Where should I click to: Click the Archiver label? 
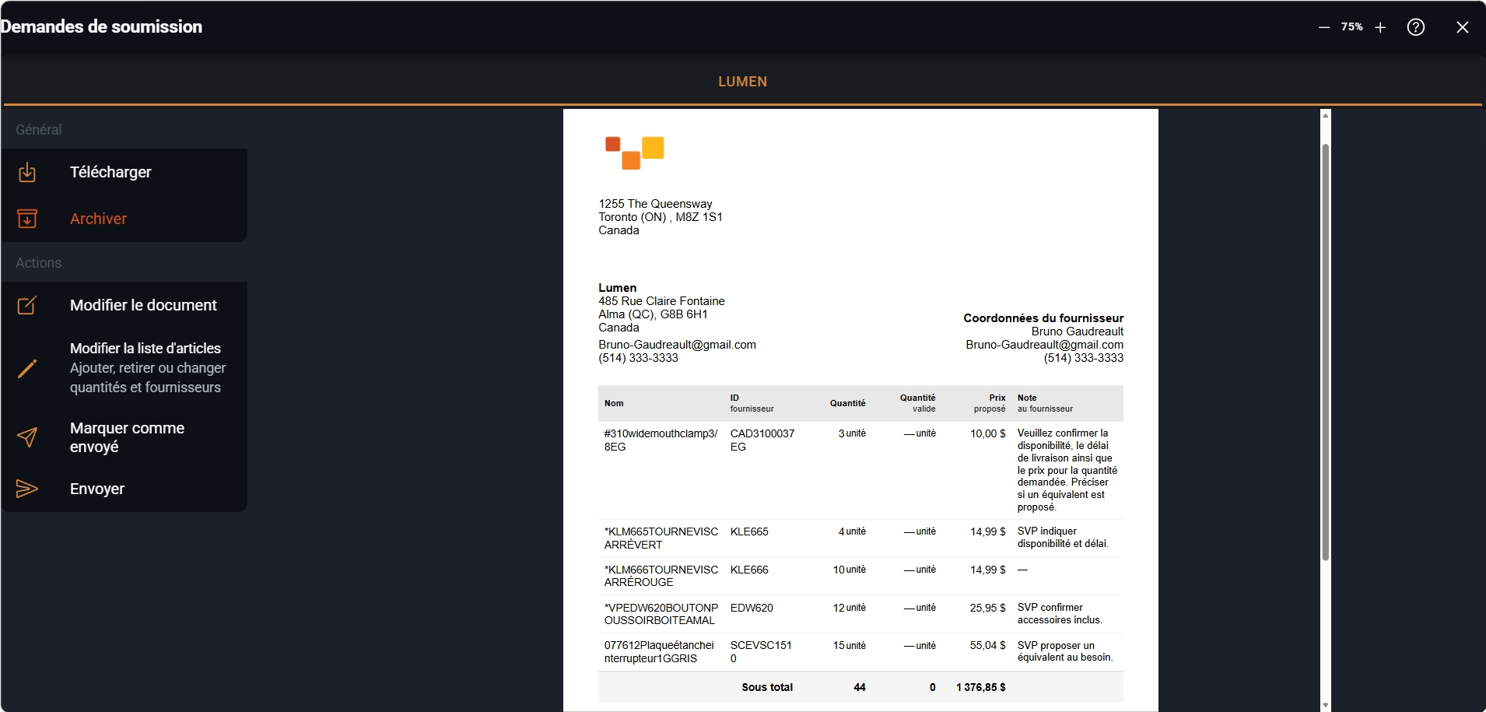[98, 219]
